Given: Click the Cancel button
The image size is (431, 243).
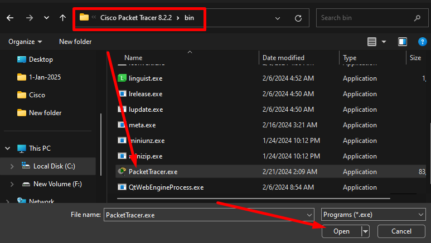Looking at the screenshot, I should tap(401, 231).
